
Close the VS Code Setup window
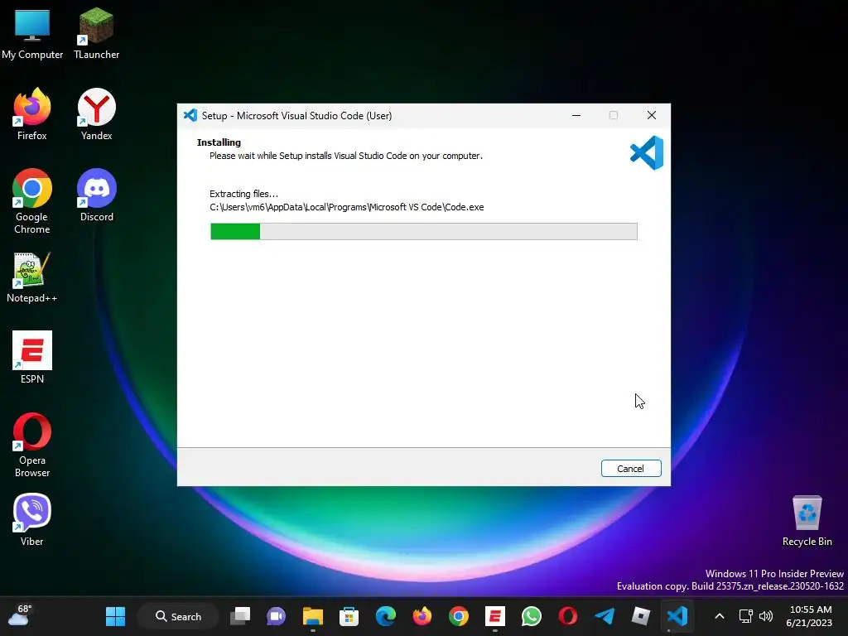(651, 115)
